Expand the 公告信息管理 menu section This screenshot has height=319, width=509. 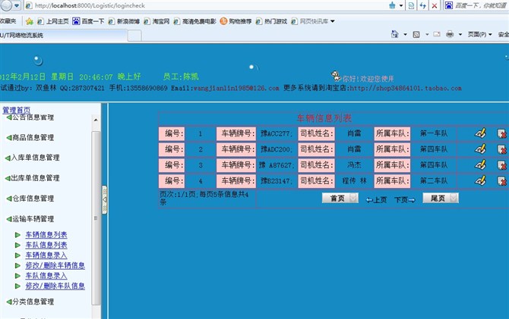point(32,117)
